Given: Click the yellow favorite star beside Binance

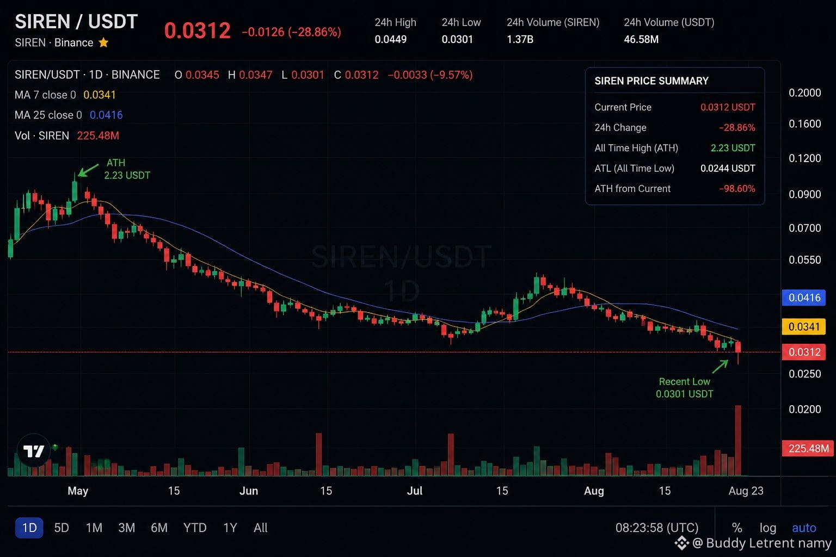Looking at the screenshot, I should tap(103, 42).
